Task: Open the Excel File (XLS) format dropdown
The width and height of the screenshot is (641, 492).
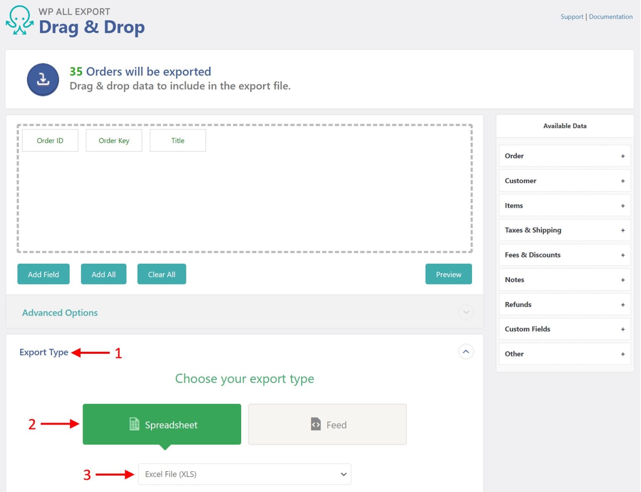Action: pyautogui.click(x=244, y=474)
